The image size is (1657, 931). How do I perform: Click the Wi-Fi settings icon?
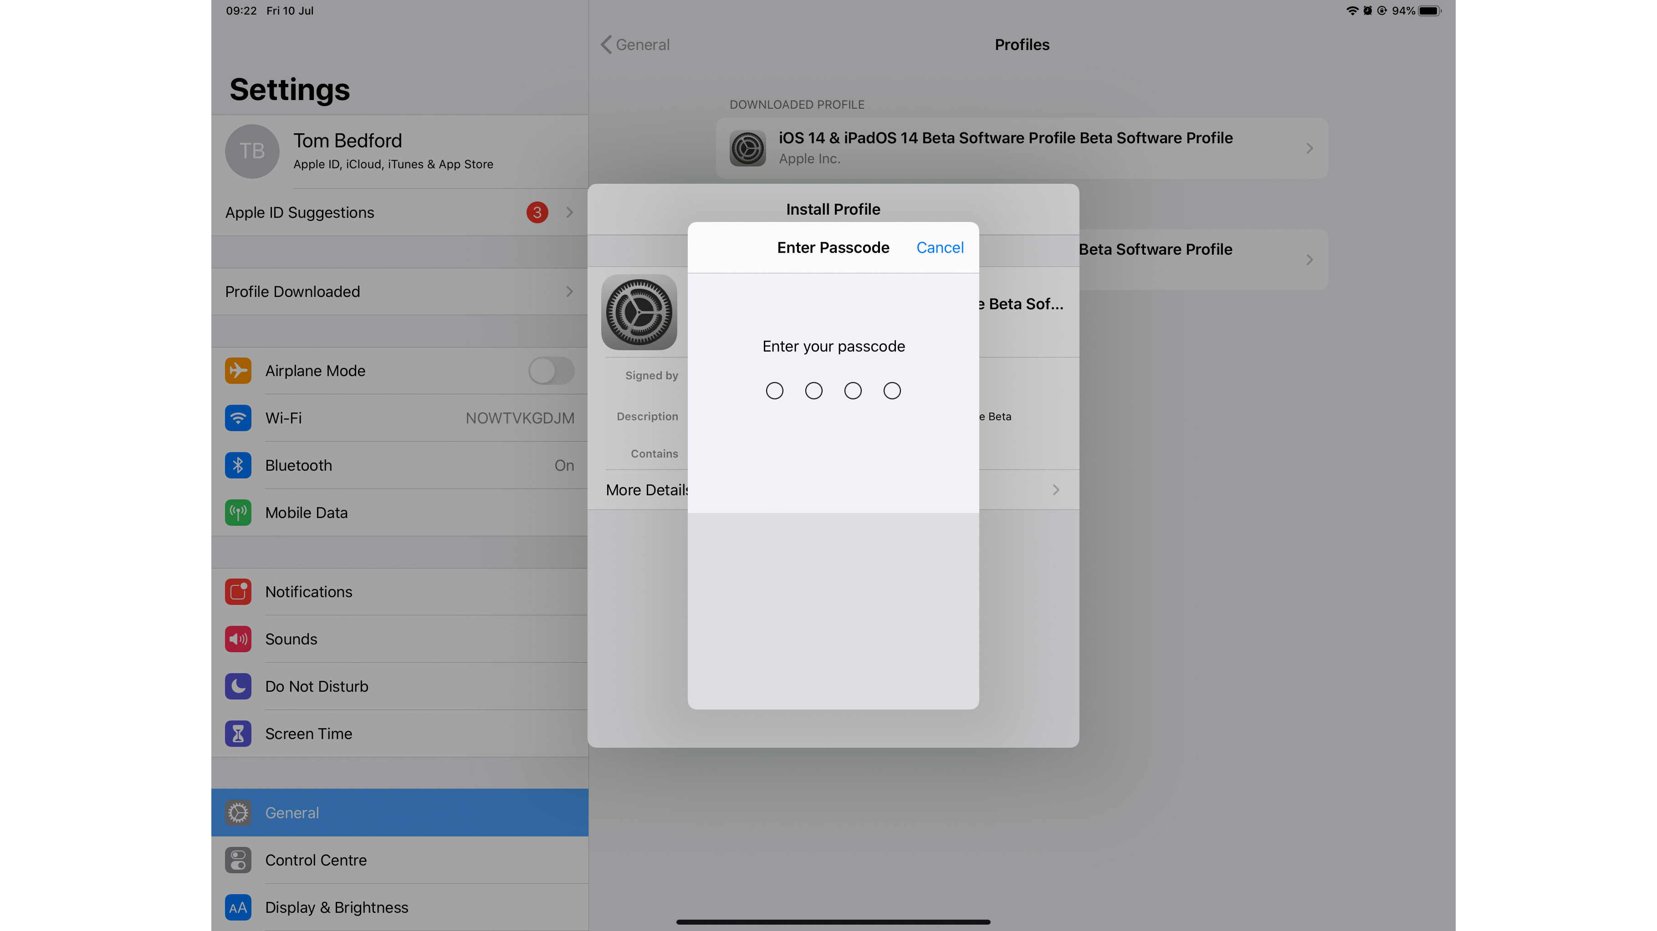tap(238, 418)
